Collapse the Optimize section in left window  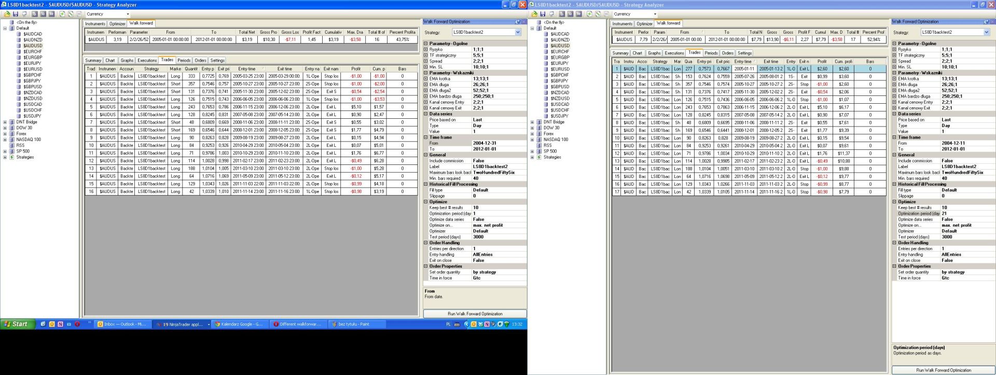coord(426,202)
